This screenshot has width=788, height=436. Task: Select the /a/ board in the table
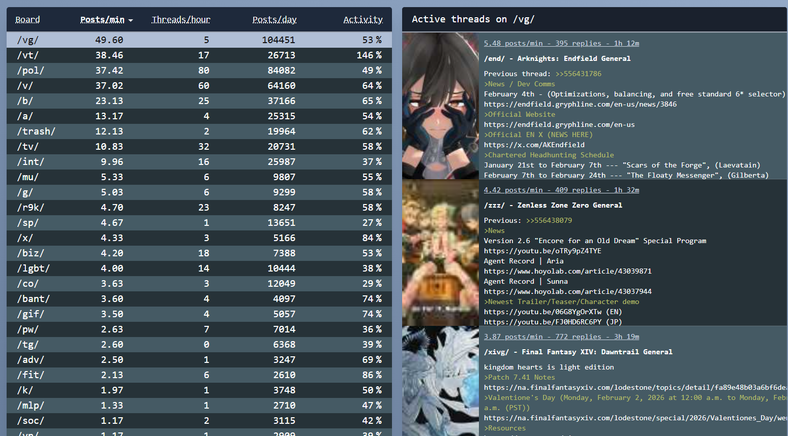click(x=199, y=116)
